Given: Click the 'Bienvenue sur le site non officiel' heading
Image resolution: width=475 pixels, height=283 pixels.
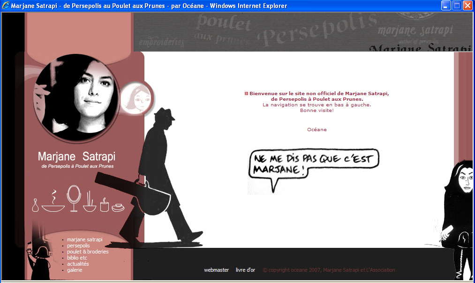Looking at the screenshot, I should click(x=317, y=96).
